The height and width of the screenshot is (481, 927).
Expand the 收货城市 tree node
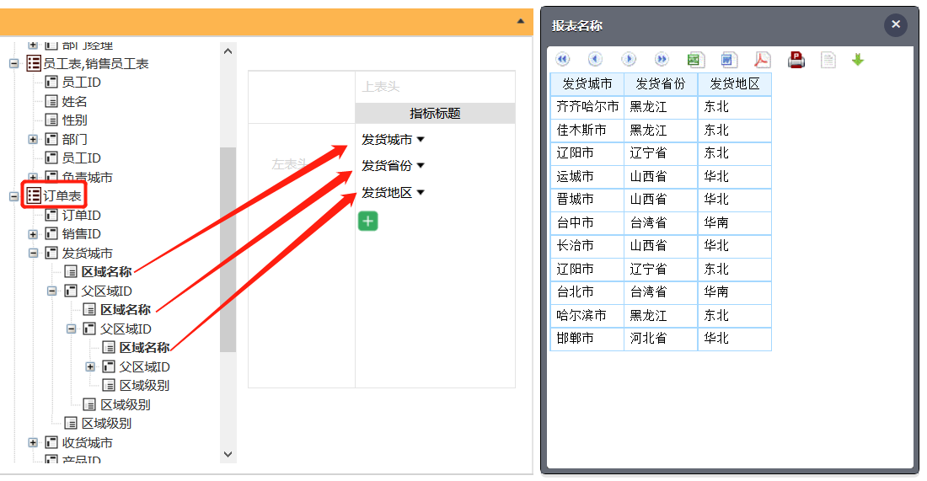click(x=33, y=442)
